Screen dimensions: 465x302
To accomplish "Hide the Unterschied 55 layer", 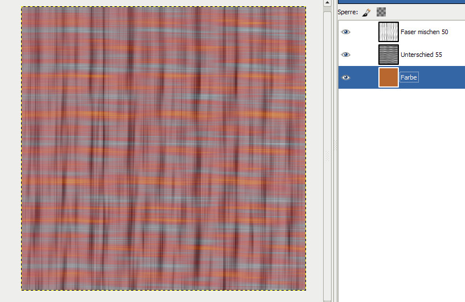I will (x=345, y=55).
